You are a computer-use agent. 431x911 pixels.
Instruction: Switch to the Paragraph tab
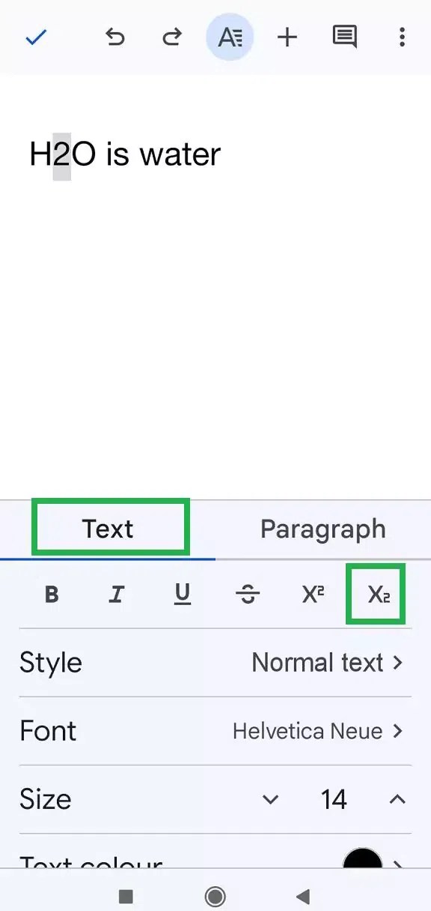pos(323,529)
